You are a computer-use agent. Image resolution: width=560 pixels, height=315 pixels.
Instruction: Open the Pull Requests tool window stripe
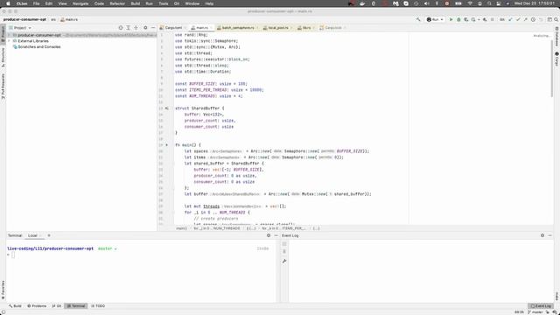pos(3,87)
